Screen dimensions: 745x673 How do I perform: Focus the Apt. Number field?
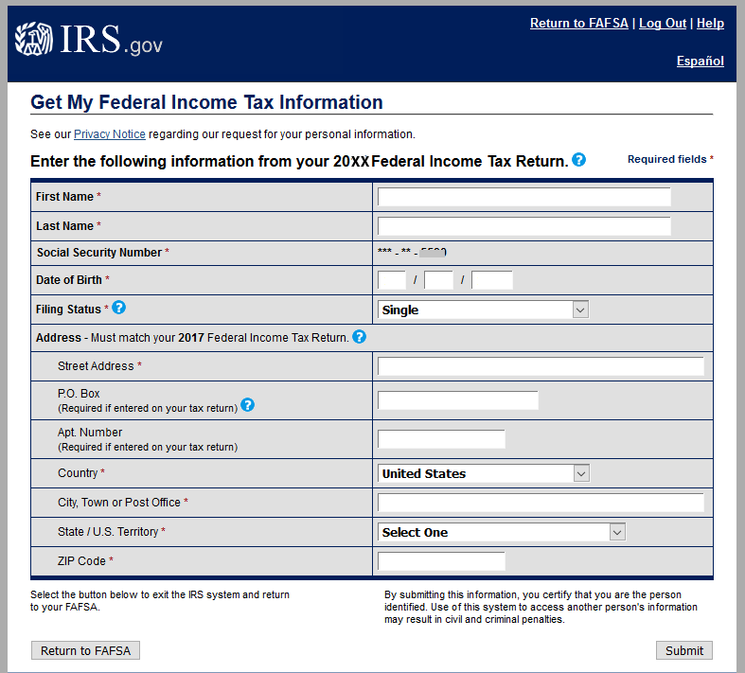click(x=441, y=439)
